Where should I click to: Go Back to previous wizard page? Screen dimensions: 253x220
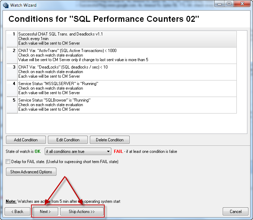click(x=17, y=211)
